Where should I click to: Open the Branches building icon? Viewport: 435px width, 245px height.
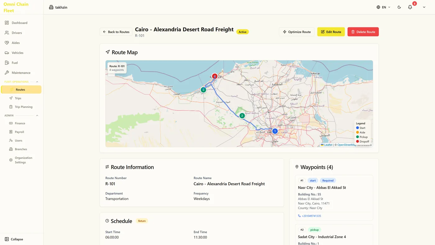pyautogui.click(x=11, y=149)
